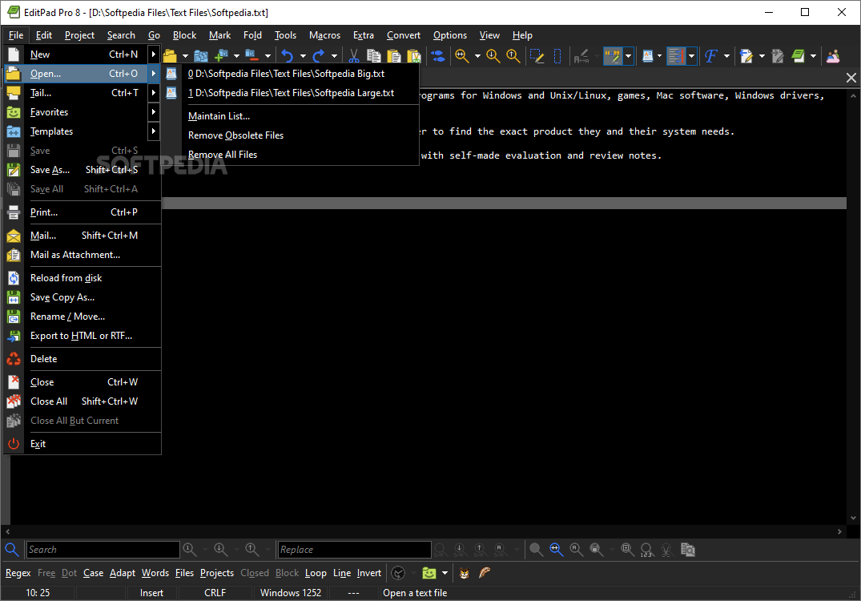This screenshot has width=861, height=601.
Task: Click the owl icon in search options bar
Action: 465,573
